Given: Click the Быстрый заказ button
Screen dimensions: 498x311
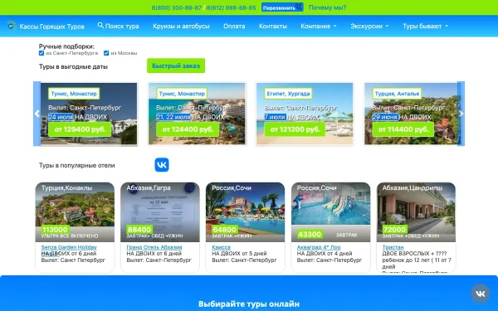Looking at the screenshot, I should pyautogui.click(x=176, y=66).
